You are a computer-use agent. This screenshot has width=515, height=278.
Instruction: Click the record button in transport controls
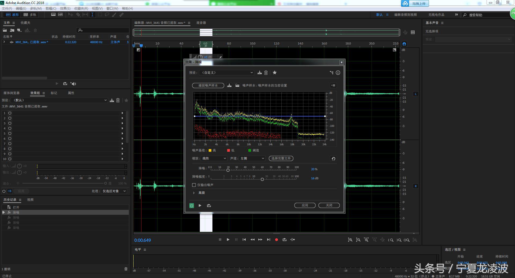tap(276, 240)
